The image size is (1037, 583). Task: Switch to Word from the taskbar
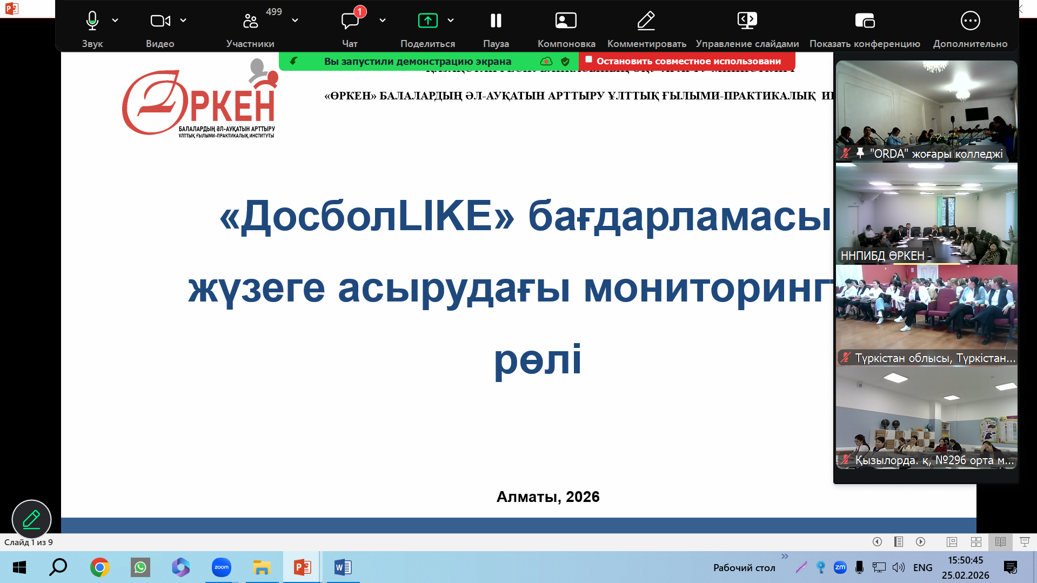pos(343,567)
